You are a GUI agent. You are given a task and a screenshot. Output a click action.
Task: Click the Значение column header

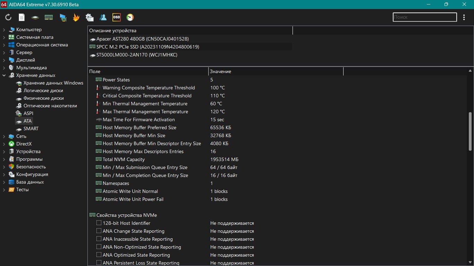(276, 71)
